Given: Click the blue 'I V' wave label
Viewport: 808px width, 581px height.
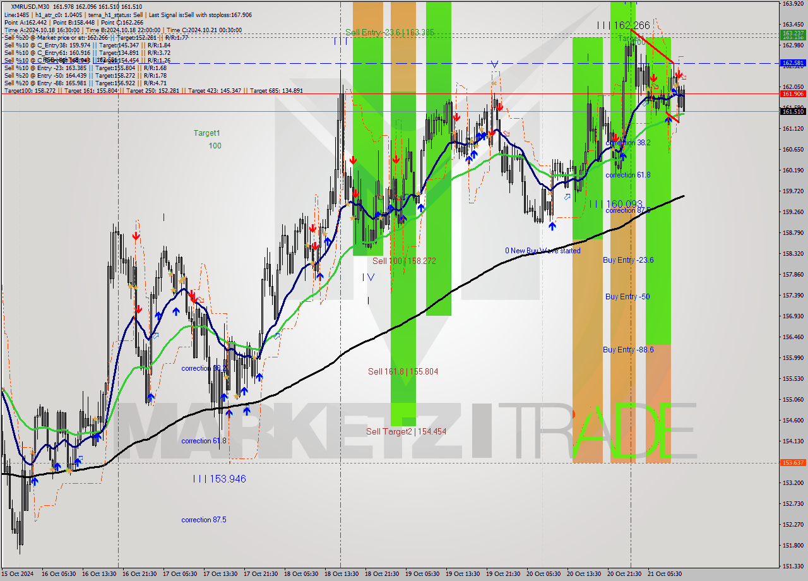Looking at the screenshot, I should pos(369,277).
